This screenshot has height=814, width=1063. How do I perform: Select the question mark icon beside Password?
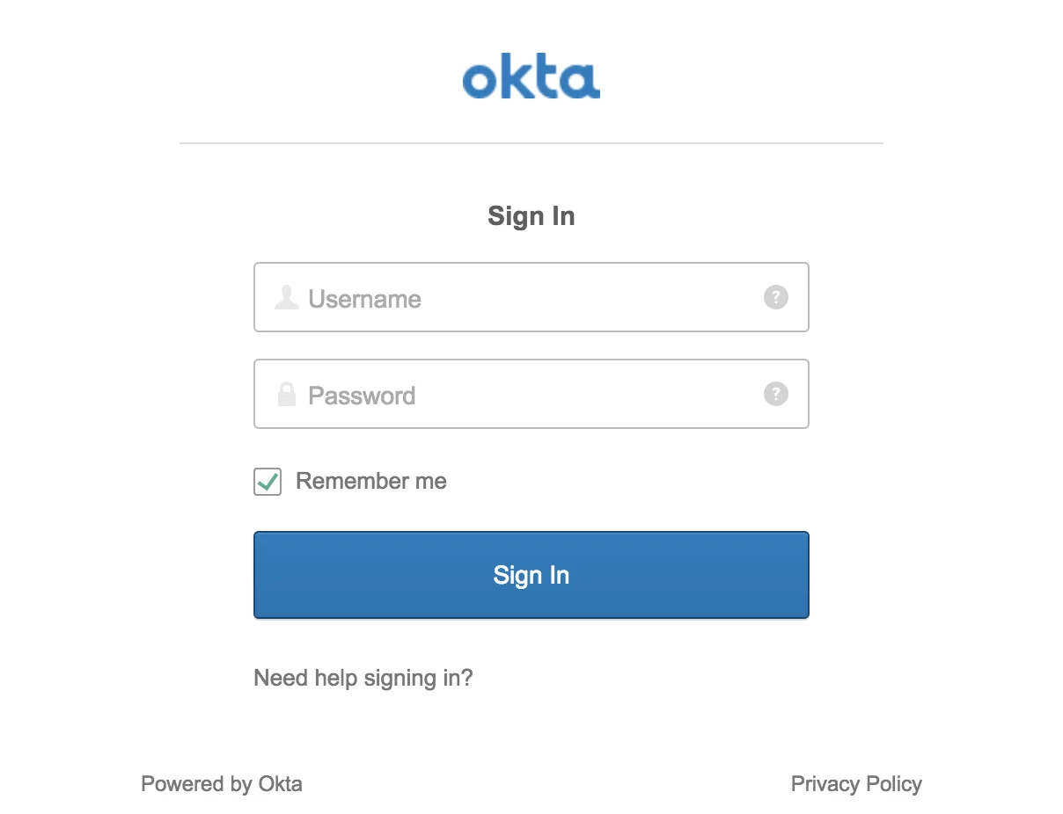click(x=775, y=394)
